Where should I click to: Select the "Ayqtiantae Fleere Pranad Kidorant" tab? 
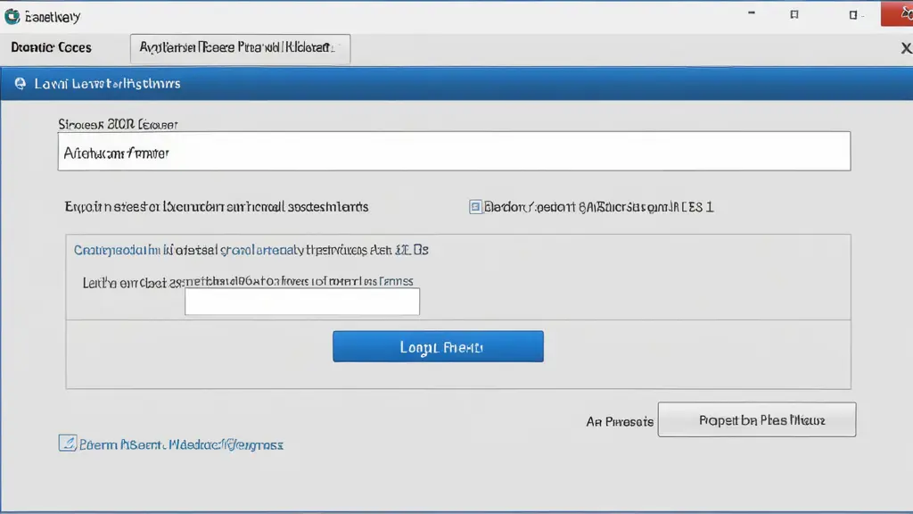tap(240, 48)
